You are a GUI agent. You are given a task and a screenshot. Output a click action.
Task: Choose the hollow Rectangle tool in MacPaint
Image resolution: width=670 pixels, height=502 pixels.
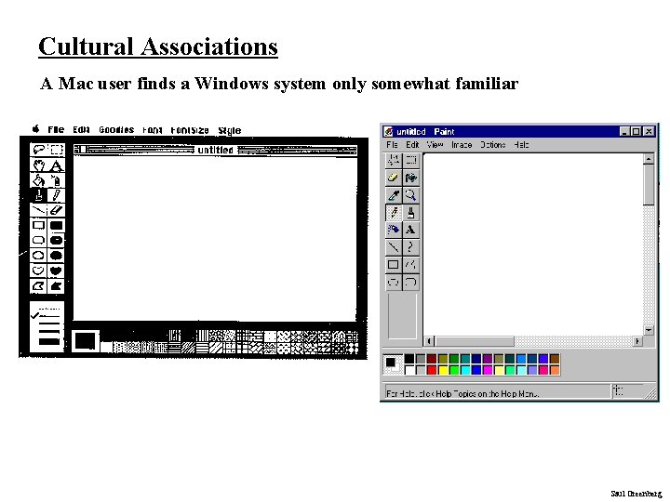pos(39,225)
